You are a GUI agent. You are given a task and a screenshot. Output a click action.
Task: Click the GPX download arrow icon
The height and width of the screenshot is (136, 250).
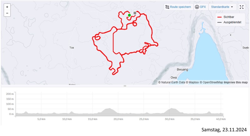coord(197,7)
